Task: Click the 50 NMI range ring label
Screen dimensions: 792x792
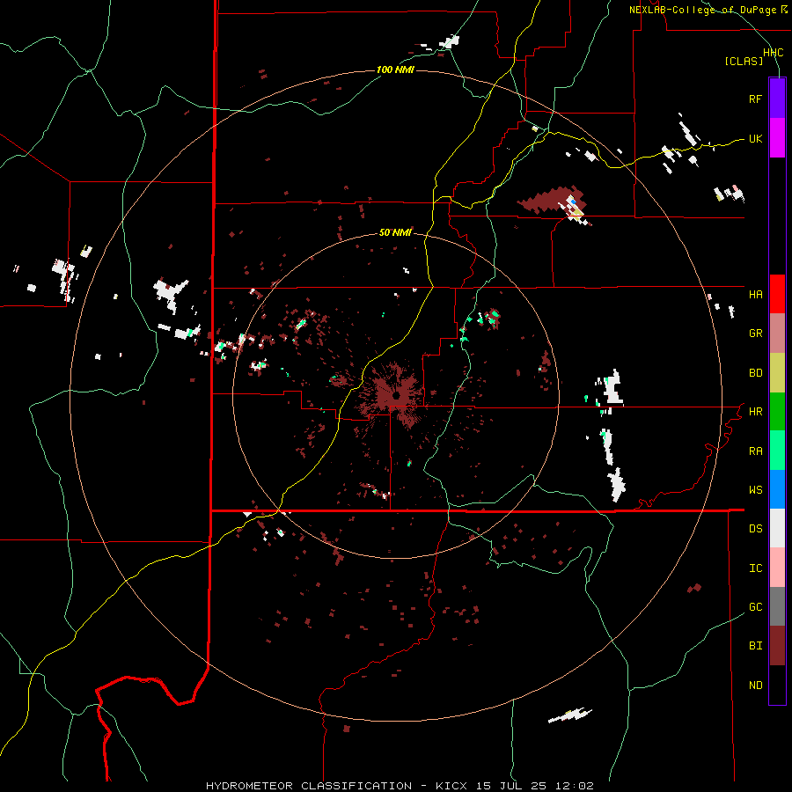Action: click(x=395, y=233)
